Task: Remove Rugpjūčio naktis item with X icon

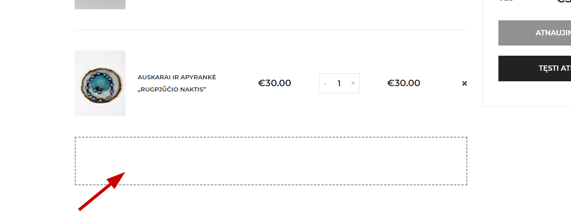Action: click(464, 83)
